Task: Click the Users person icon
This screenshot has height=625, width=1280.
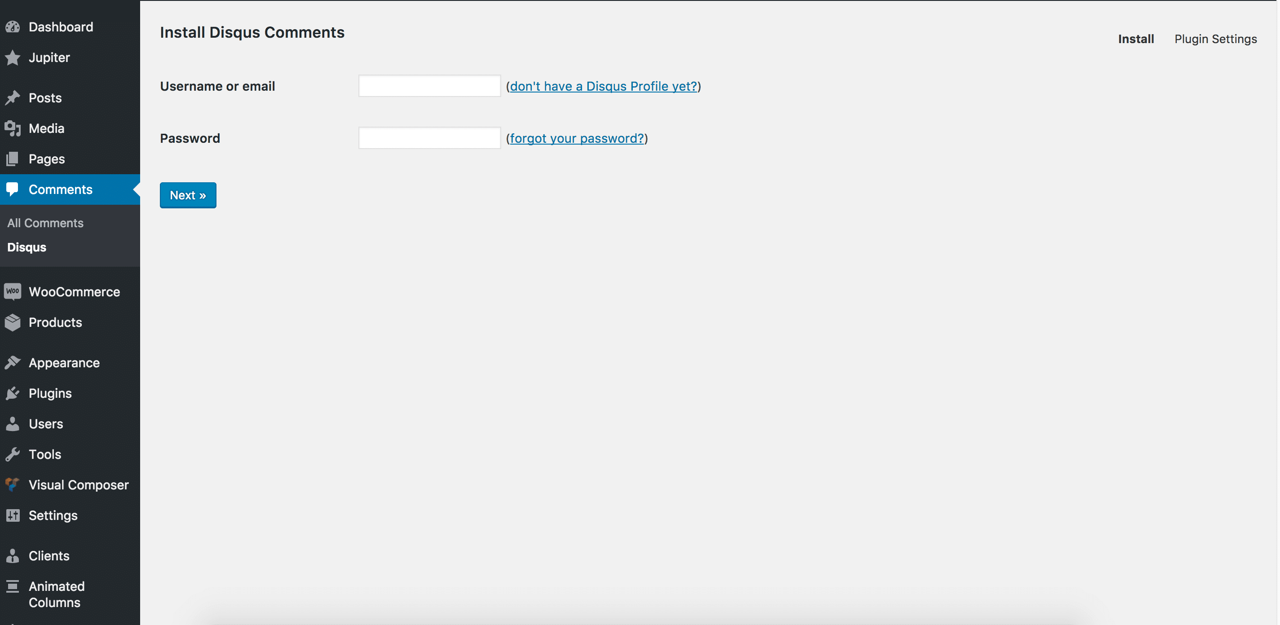Action: coord(13,424)
